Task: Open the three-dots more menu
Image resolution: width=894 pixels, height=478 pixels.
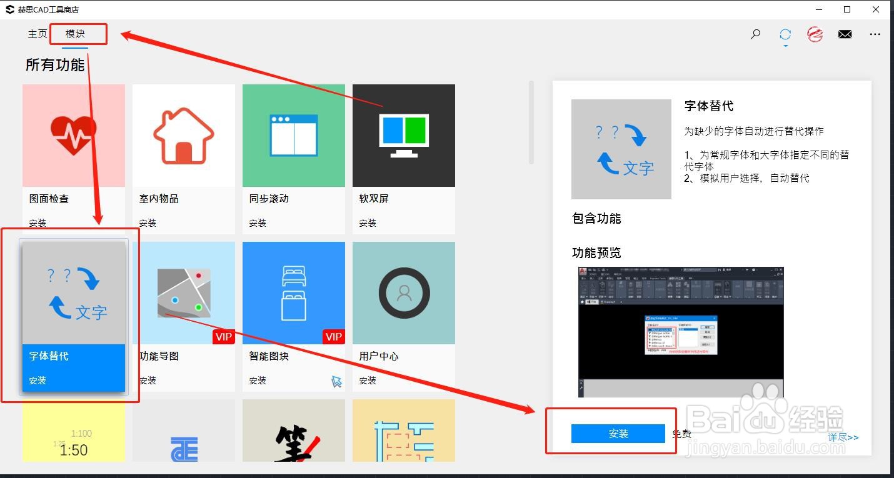Action: coord(875,34)
